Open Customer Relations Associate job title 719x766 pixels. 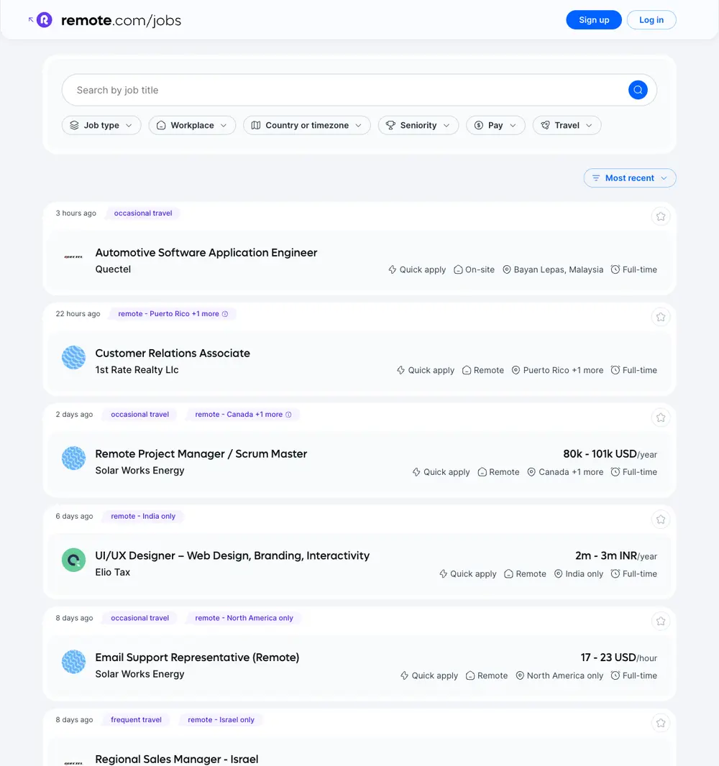coord(173,354)
